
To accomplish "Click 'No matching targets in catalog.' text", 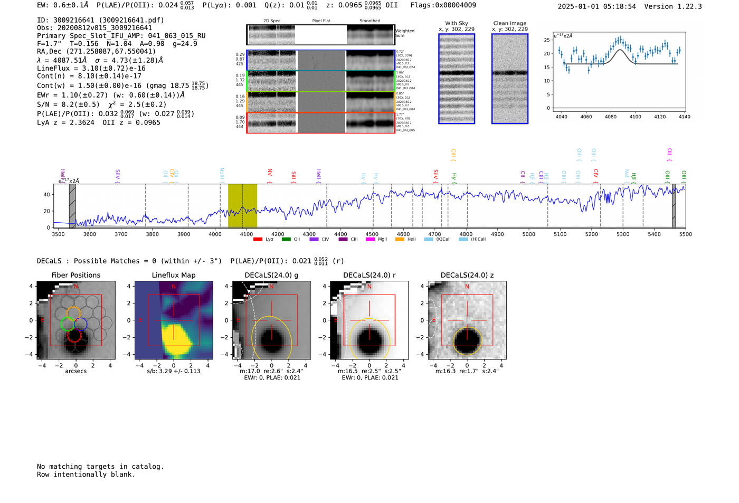I will click(100, 467).
